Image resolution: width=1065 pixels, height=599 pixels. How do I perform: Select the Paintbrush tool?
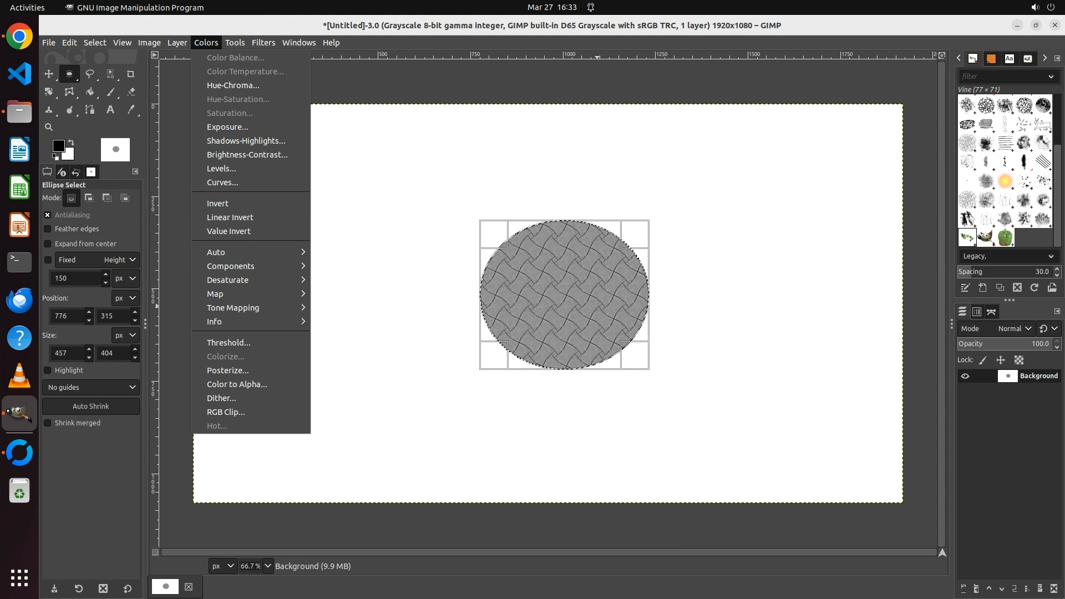coord(110,92)
